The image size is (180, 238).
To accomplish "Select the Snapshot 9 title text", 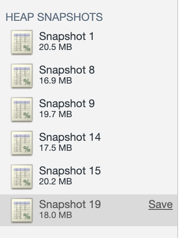I will tap(67, 104).
